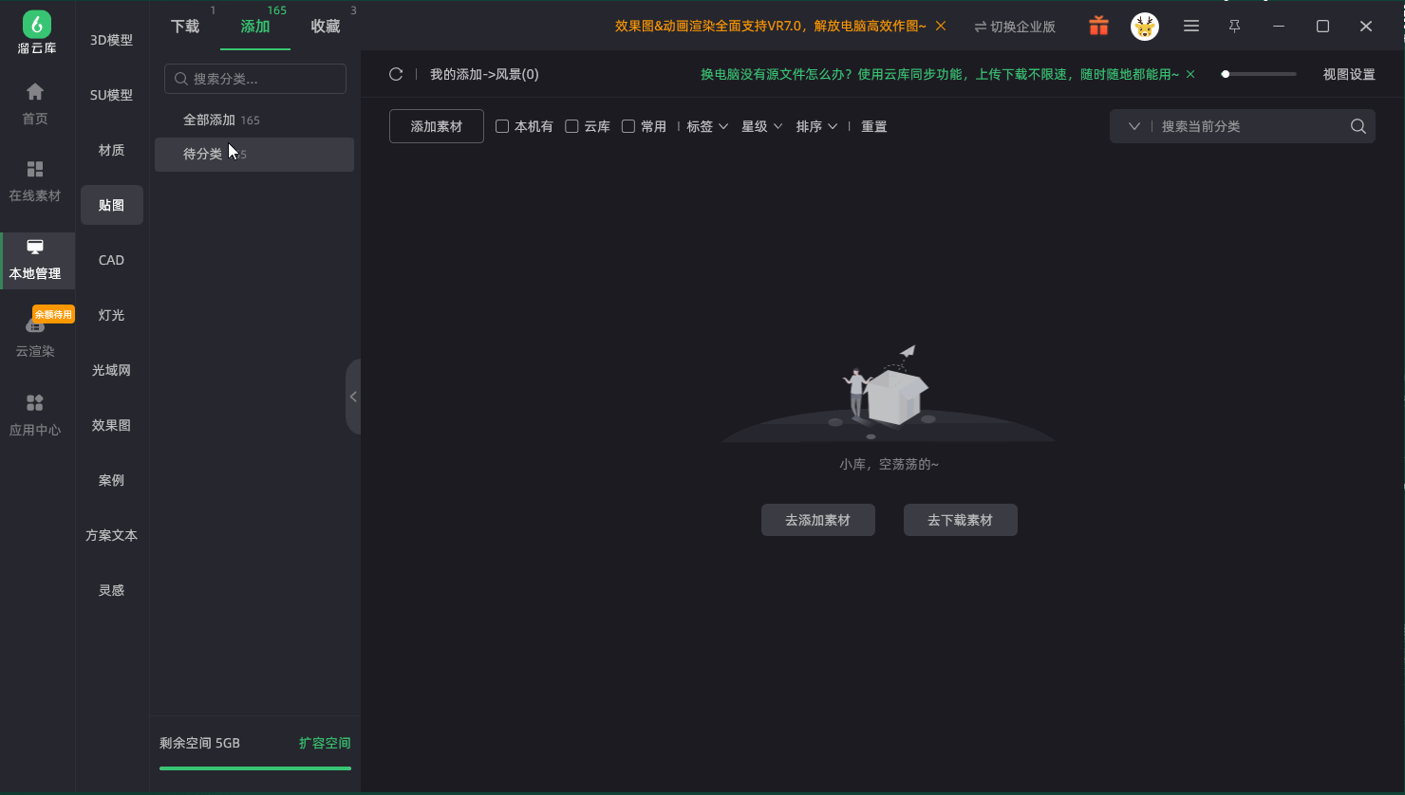The width and height of the screenshot is (1405, 795).
Task: Select the 3D模型 category
Action: coord(112,40)
